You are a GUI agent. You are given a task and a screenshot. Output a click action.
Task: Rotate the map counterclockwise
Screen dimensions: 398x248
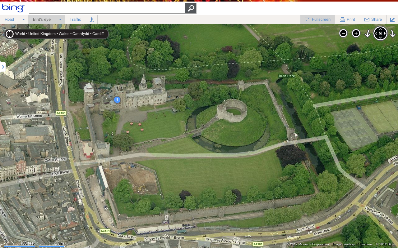tap(368, 33)
